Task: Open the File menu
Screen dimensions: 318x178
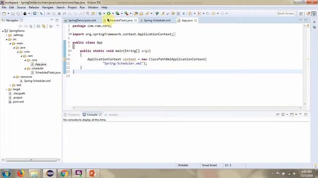Action: 4,7
